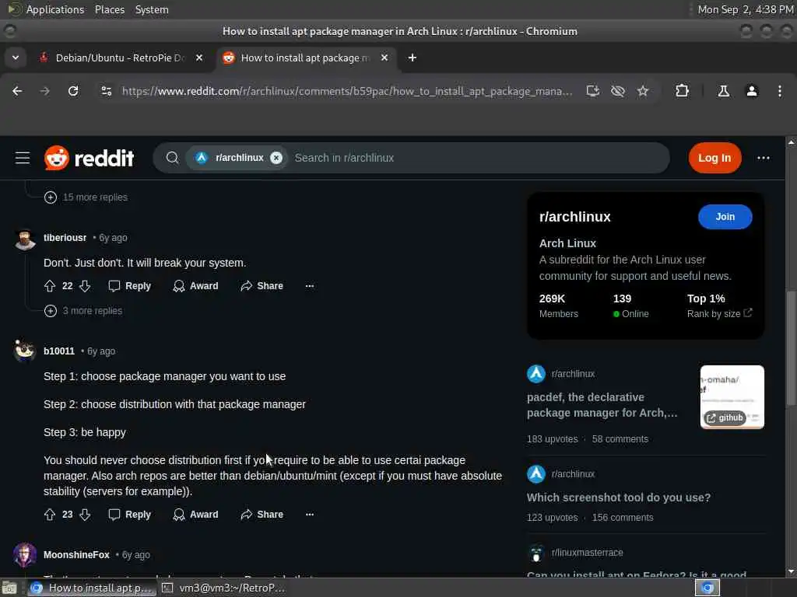Open tiberiousr's avatar
Image resolution: width=797 pixels, height=597 pixels.
click(24, 239)
